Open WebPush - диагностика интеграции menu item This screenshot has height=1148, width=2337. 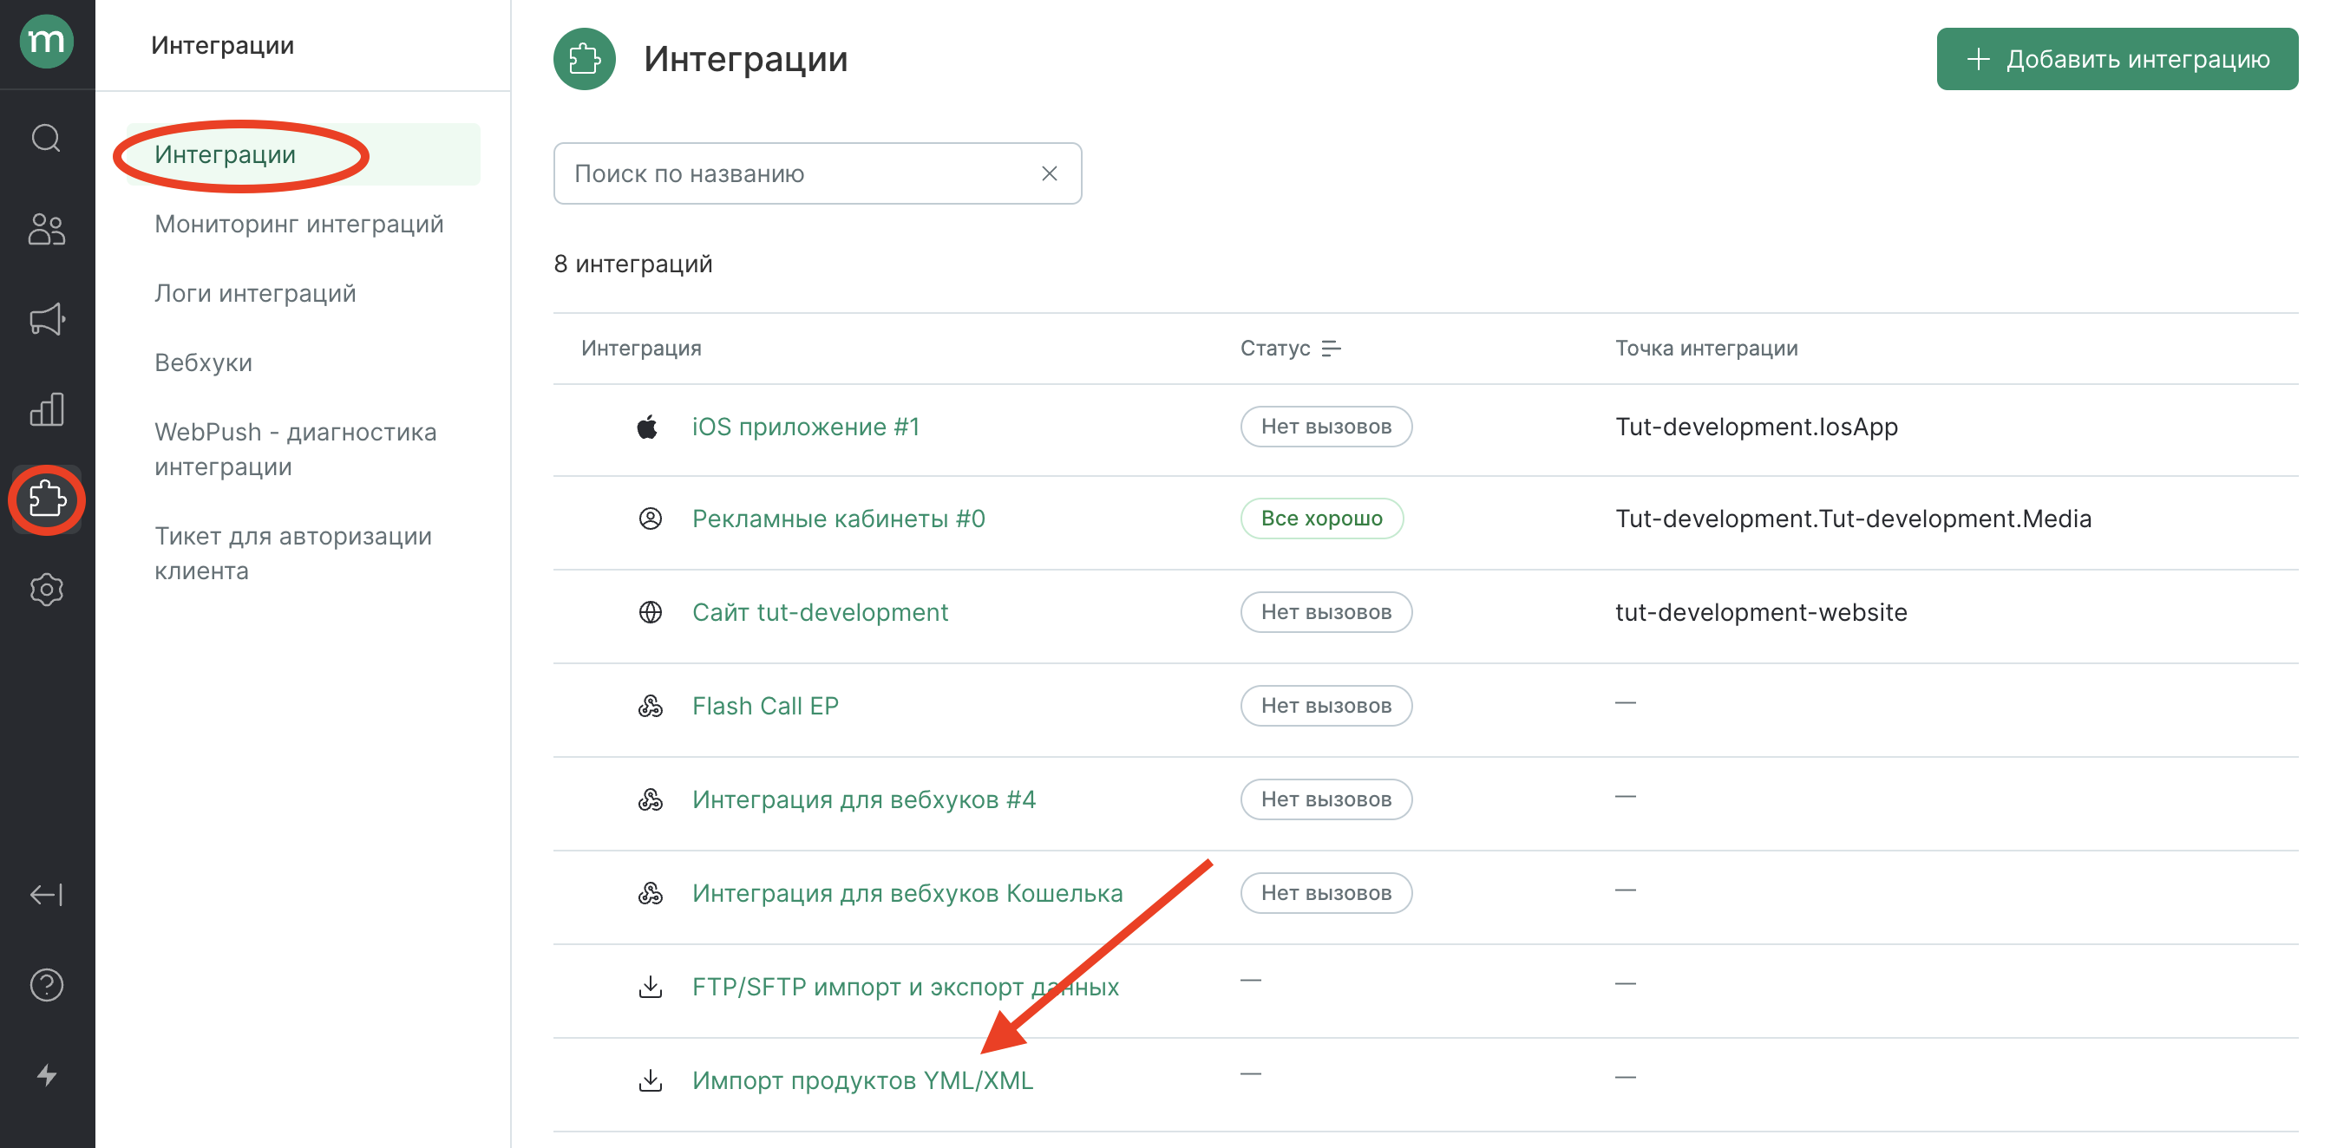(296, 450)
